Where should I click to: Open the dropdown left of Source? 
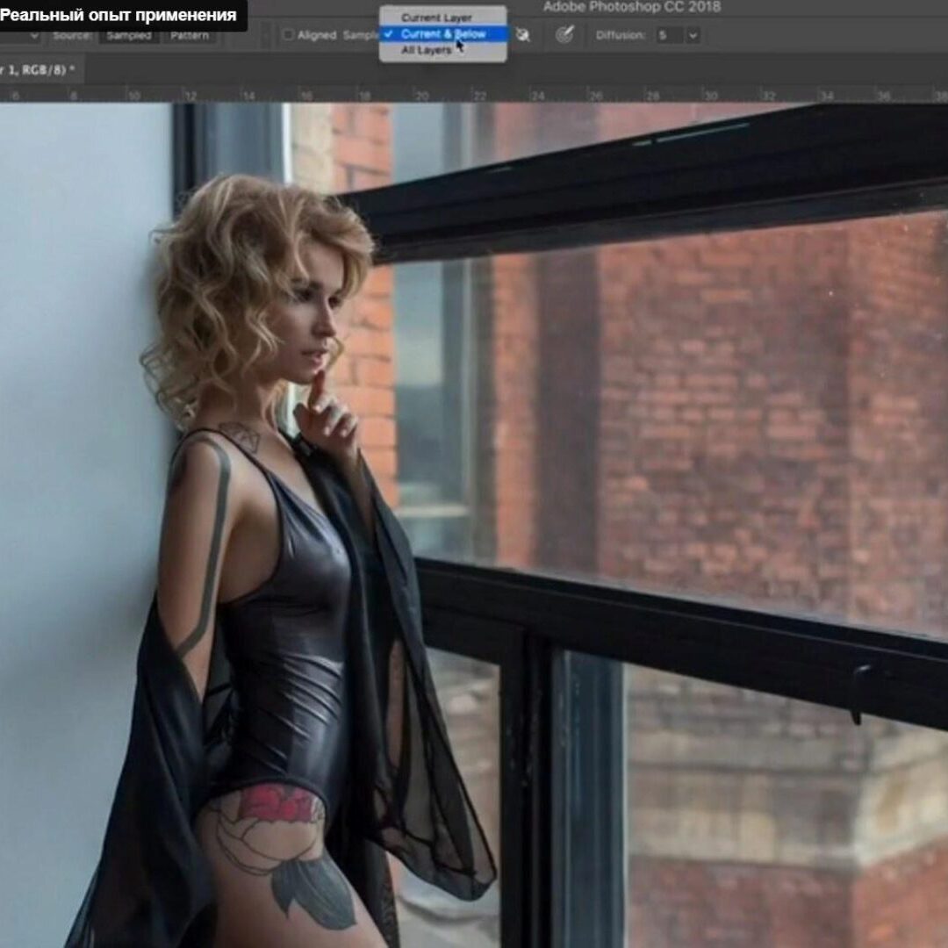34,36
